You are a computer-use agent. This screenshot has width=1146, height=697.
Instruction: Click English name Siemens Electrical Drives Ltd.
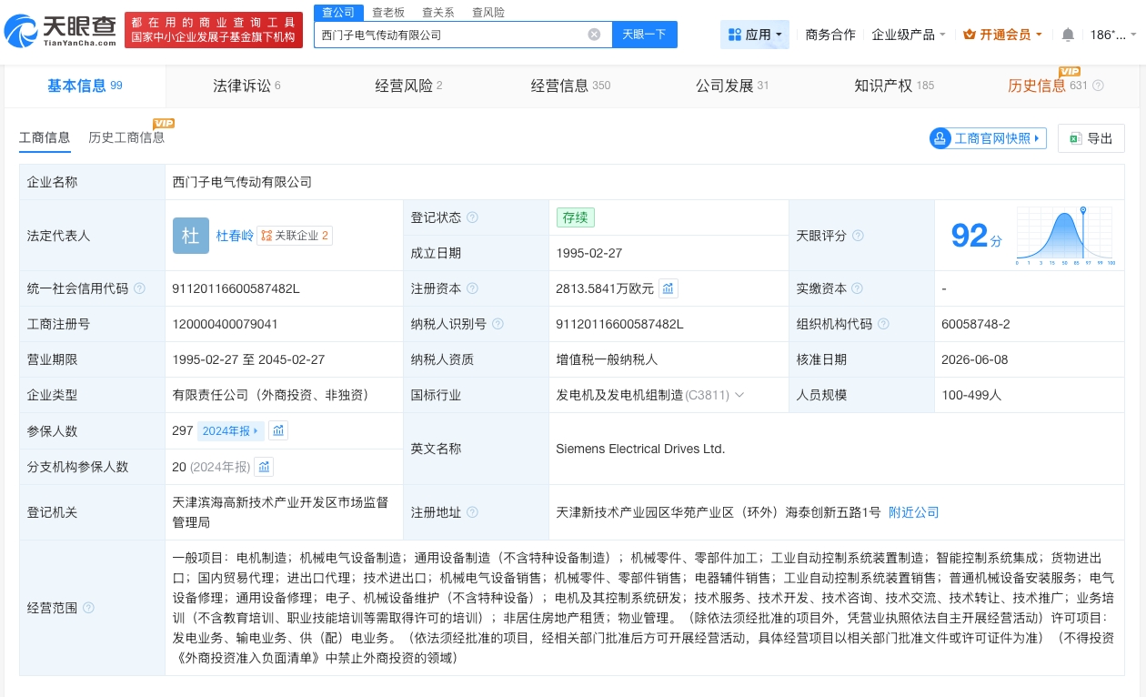(640, 449)
